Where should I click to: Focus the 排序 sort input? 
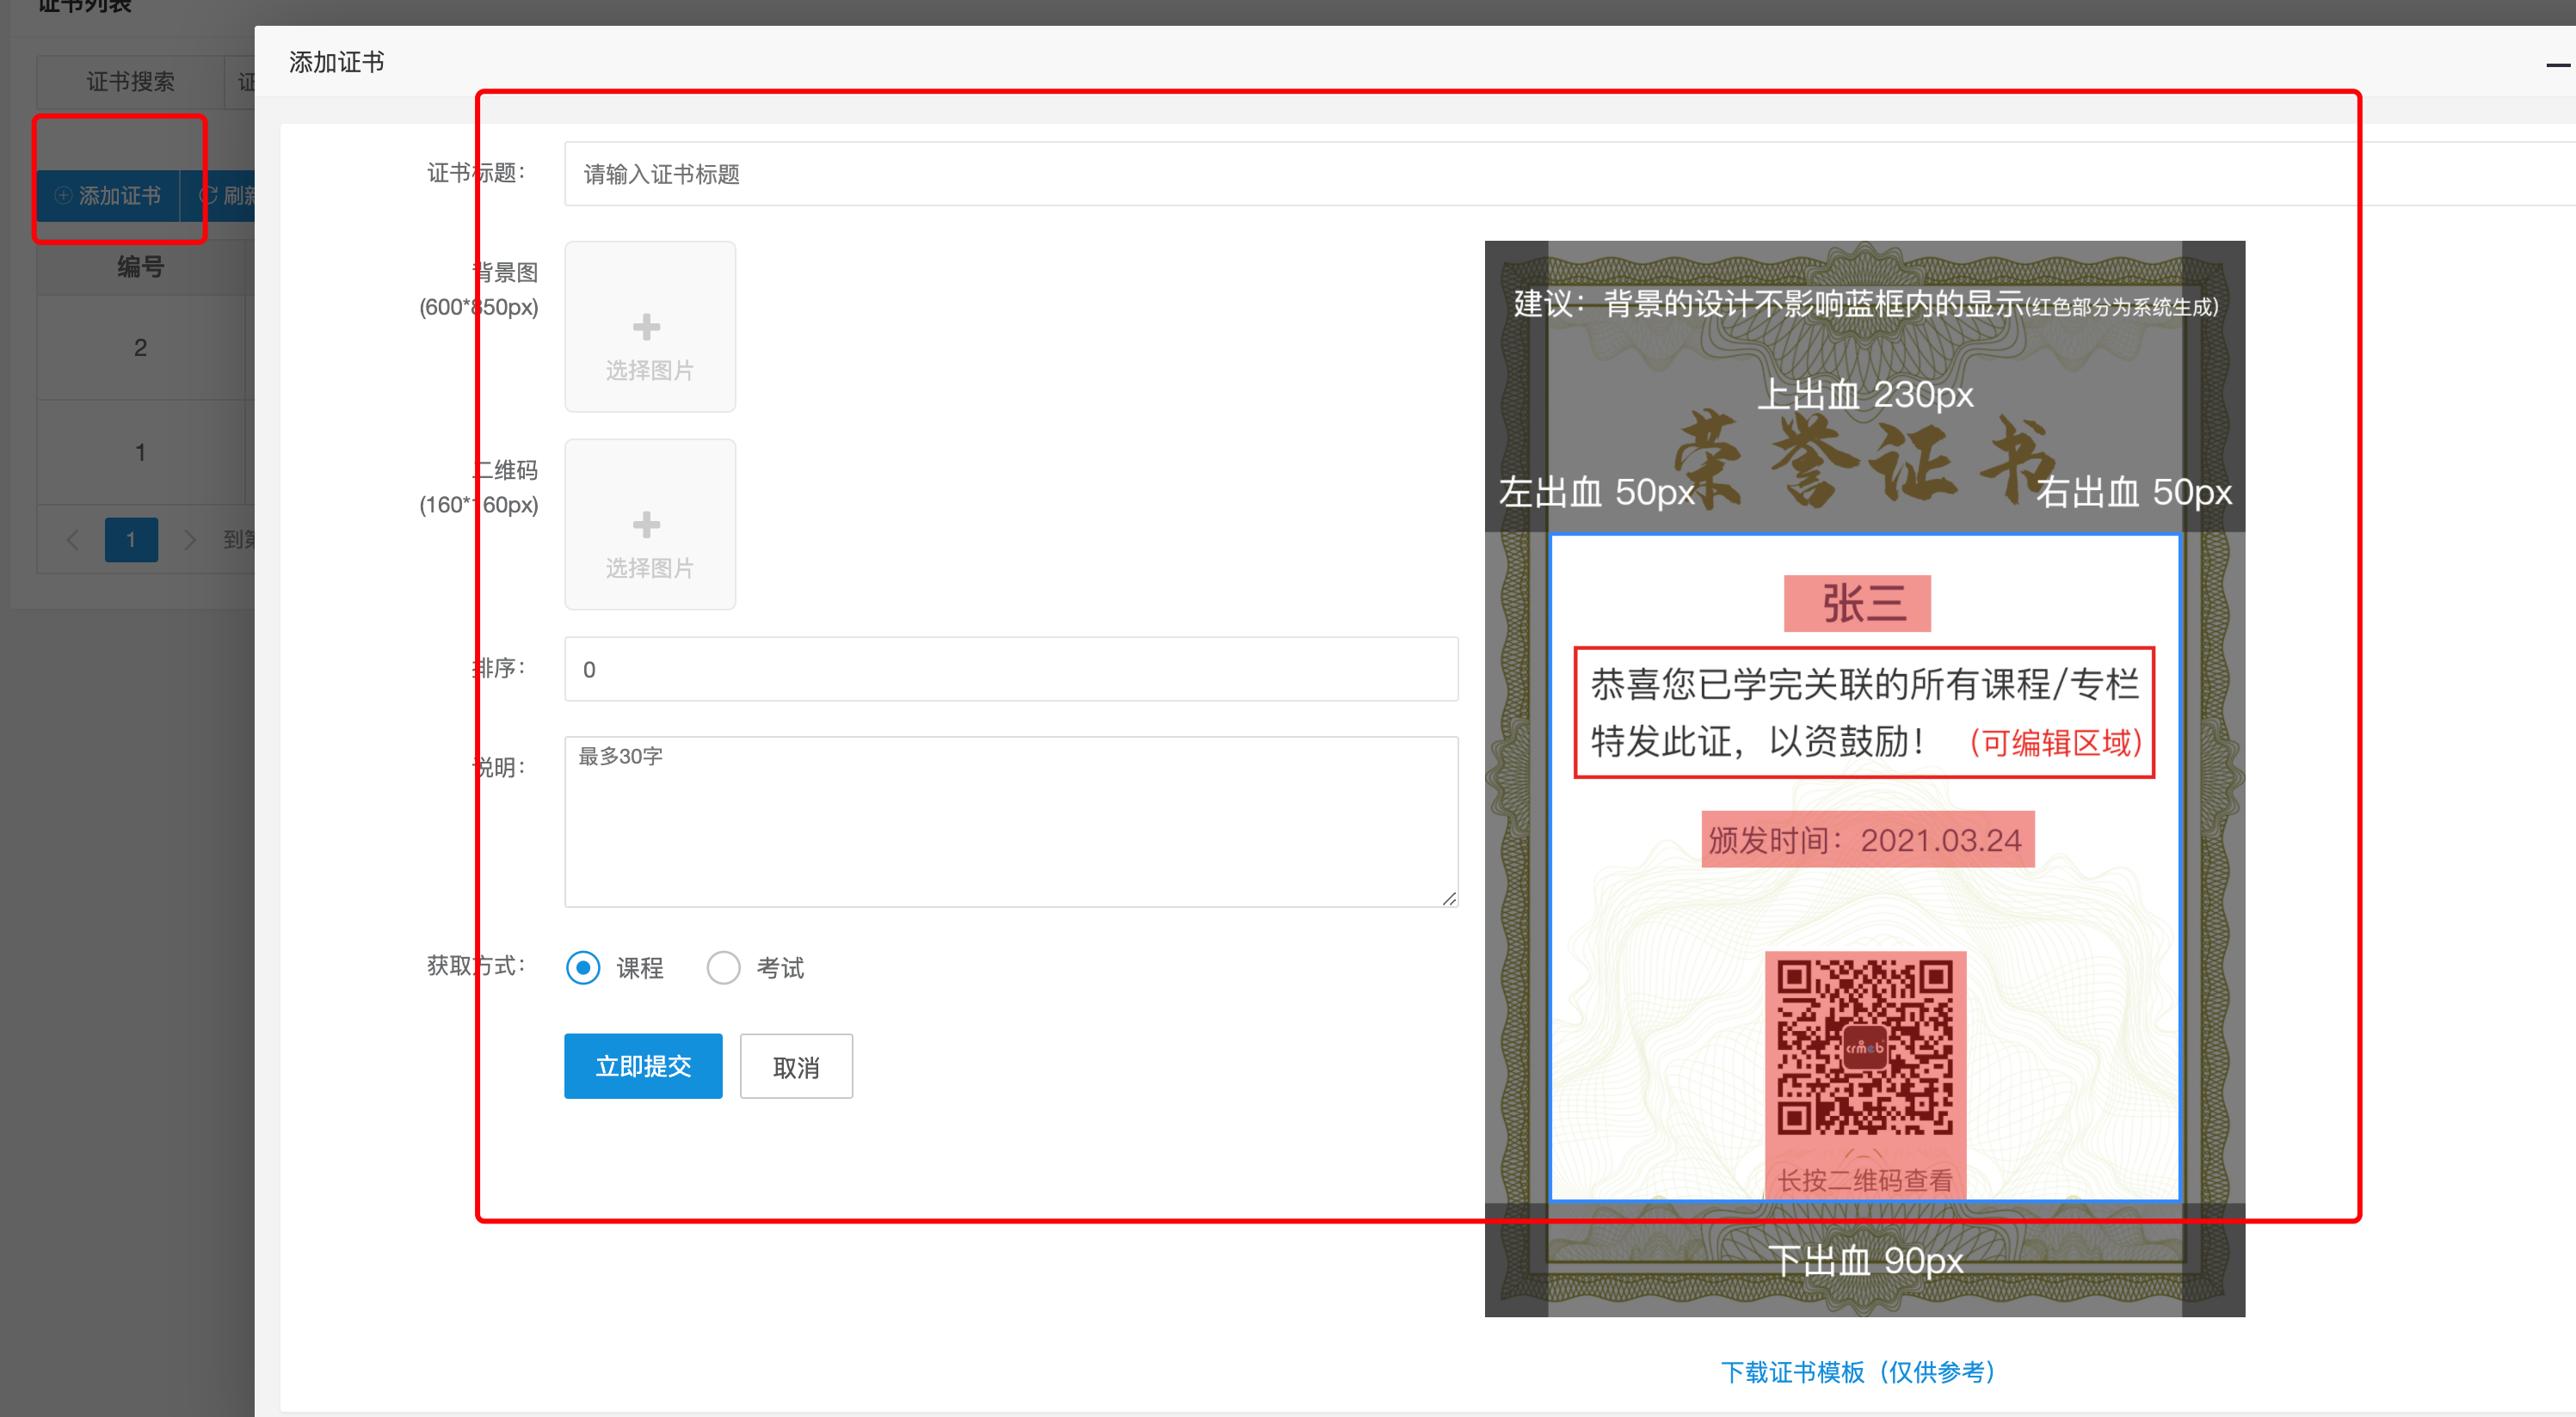pos(1011,669)
